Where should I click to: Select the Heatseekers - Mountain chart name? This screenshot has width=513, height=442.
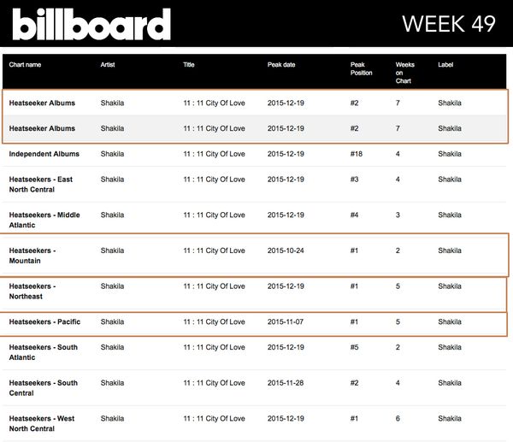(x=32, y=256)
